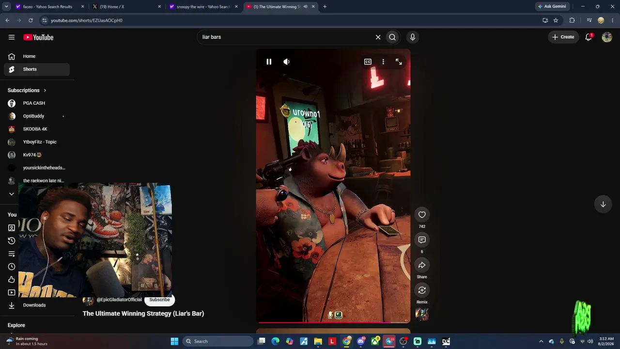Click the Create button

pos(563,37)
